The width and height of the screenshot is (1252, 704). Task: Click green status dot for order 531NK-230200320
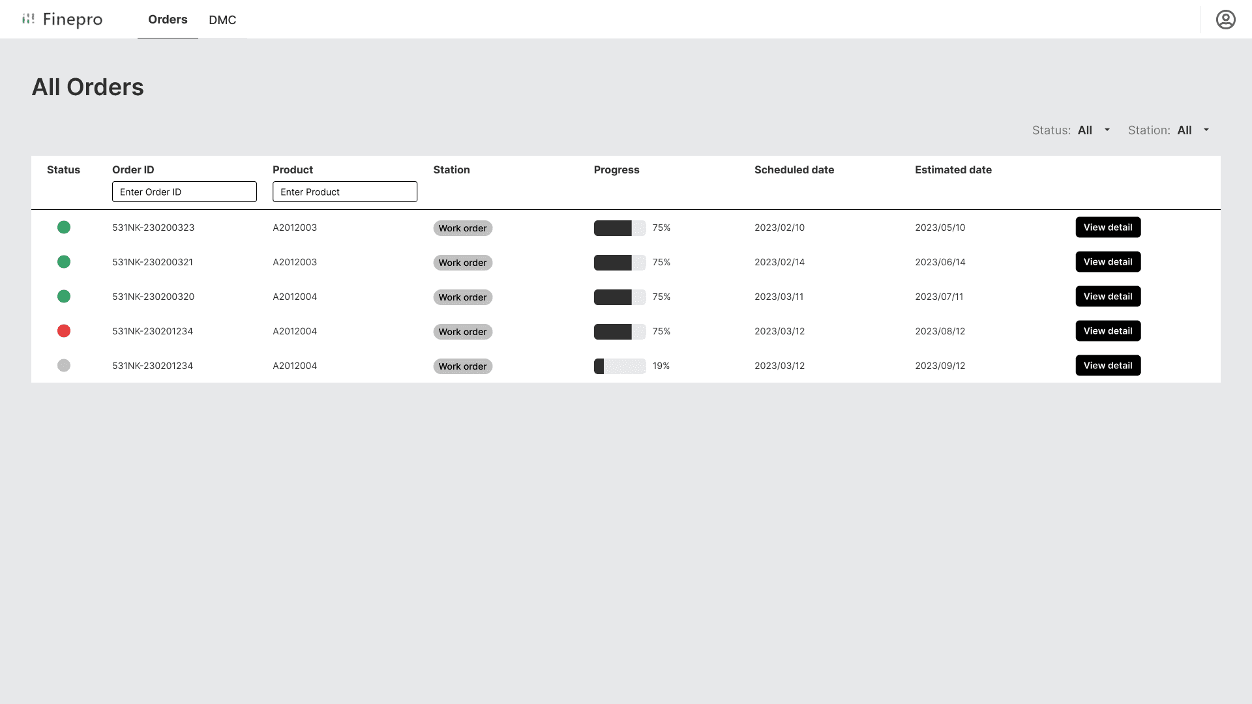point(64,297)
